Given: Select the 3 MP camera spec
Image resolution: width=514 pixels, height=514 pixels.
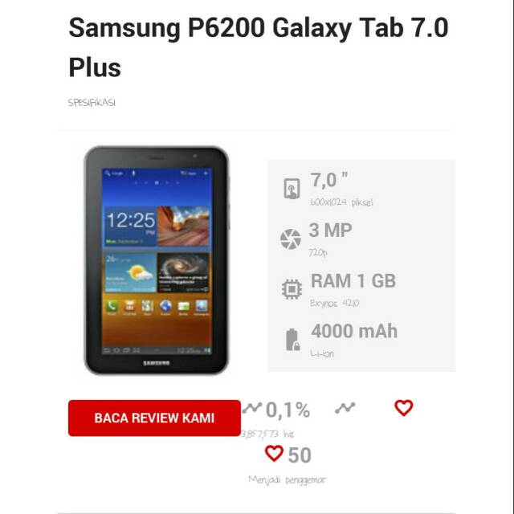Looking at the screenshot, I should 331,230.
